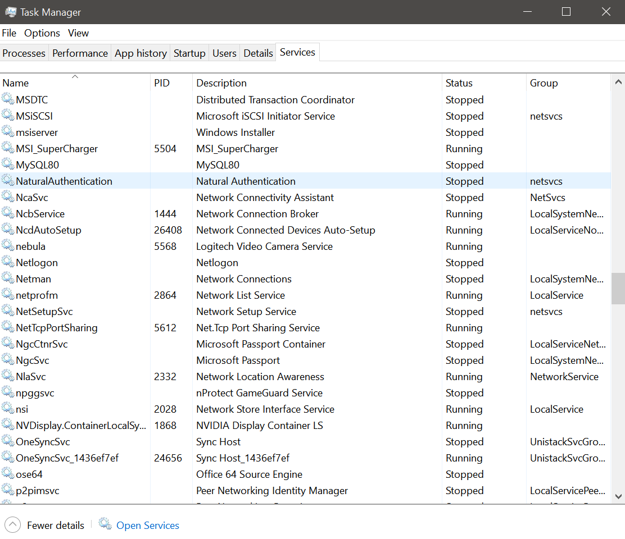Sort by the Description column header
Image resolution: width=625 pixels, height=539 pixels.
tap(317, 83)
